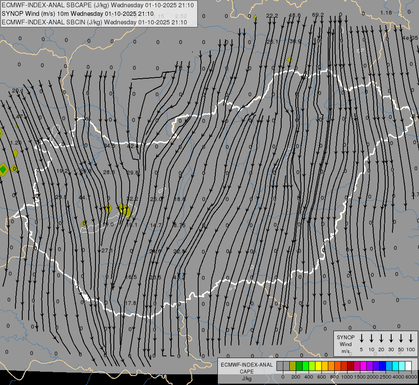Viewport: 419px width, 385px height.
Task: Click the 18.6 value on the map
Action: click(179, 199)
